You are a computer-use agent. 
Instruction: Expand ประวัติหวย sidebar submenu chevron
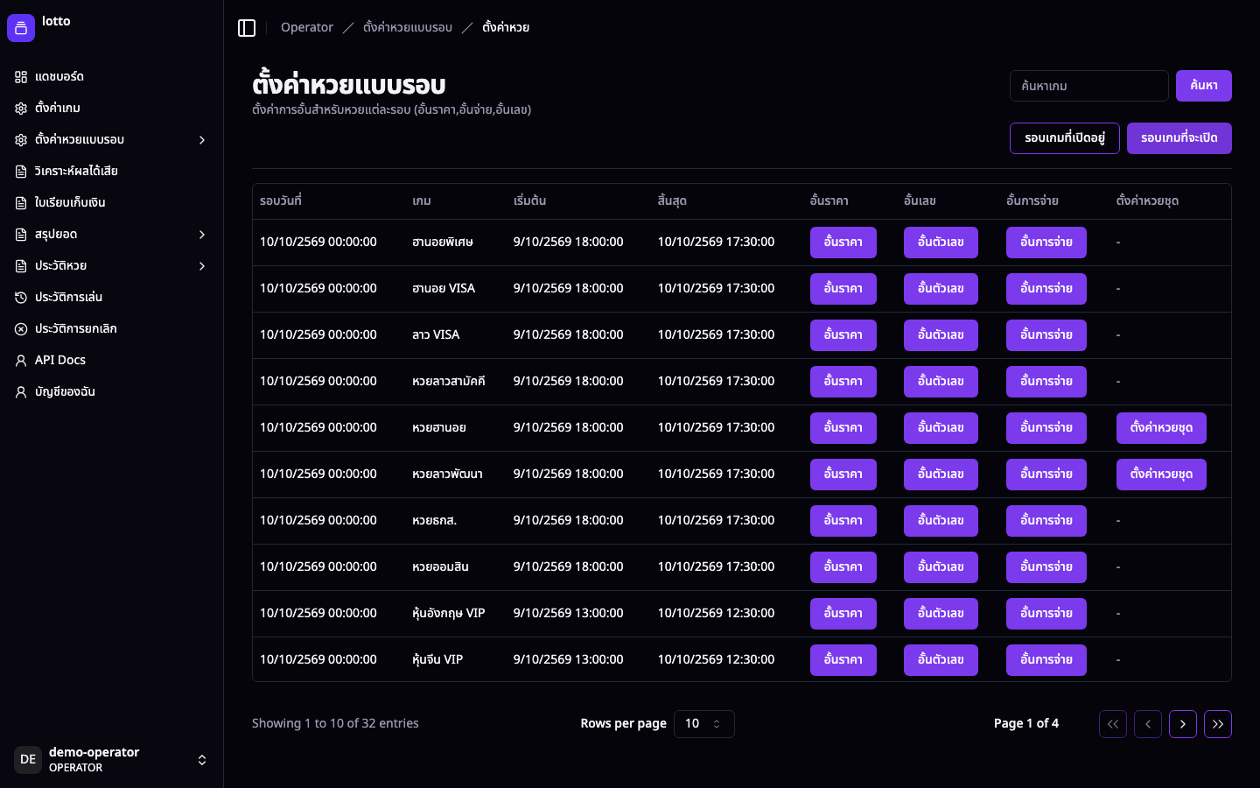pyautogui.click(x=202, y=266)
